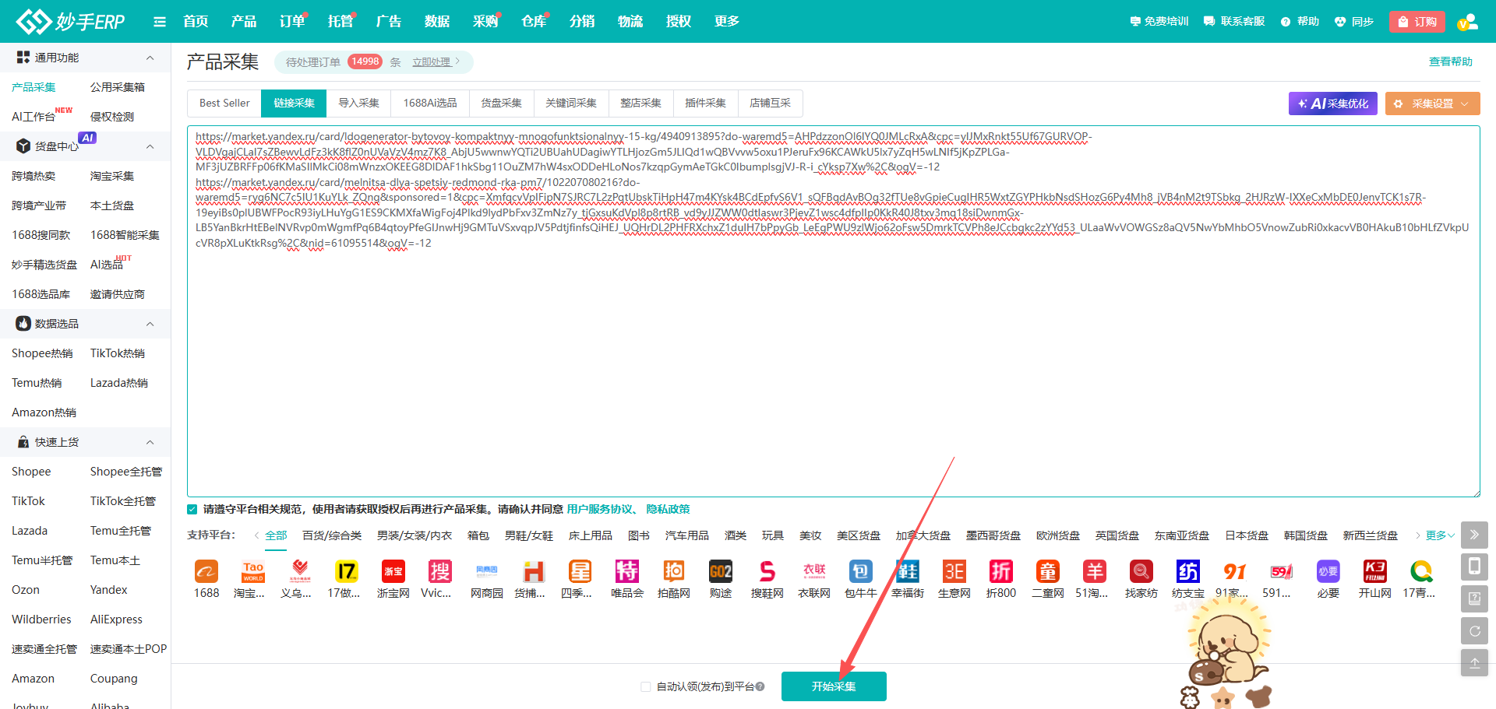Open the 1688 platform icon
This screenshot has width=1496, height=709.
click(x=206, y=572)
